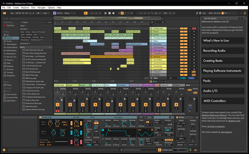Open the Stereo input dropdown in Utility
Image resolution: width=249 pixels, height=154 pixels.
click(181, 126)
